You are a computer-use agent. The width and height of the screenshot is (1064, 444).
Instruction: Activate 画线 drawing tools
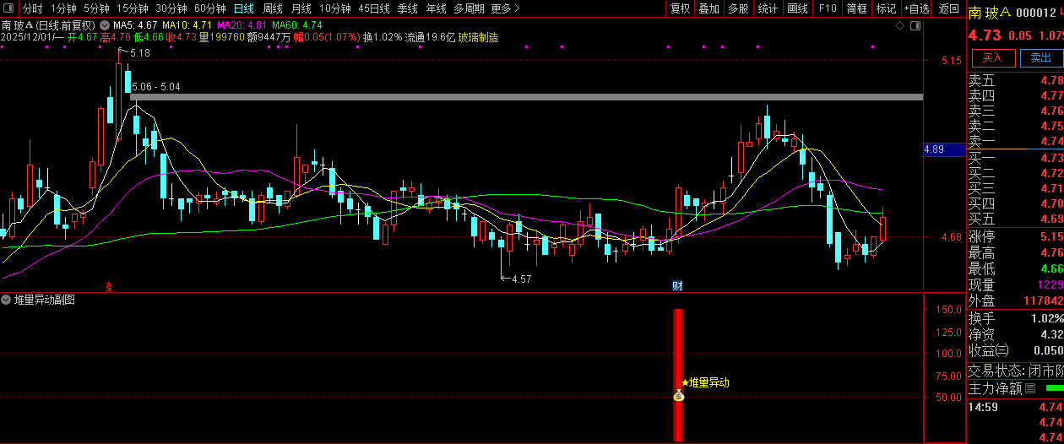tap(797, 8)
